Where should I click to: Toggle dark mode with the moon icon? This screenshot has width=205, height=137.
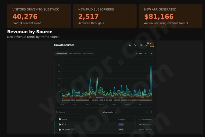[130, 45]
